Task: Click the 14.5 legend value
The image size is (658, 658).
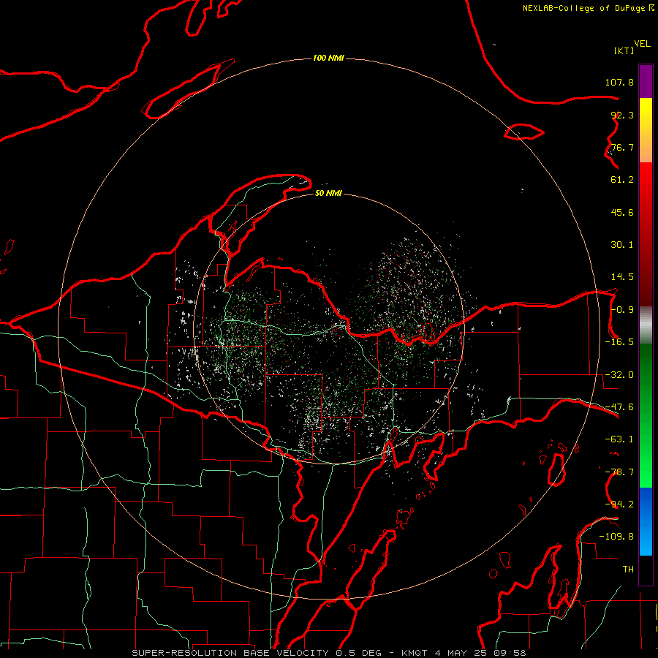Action: [x=622, y=277]
